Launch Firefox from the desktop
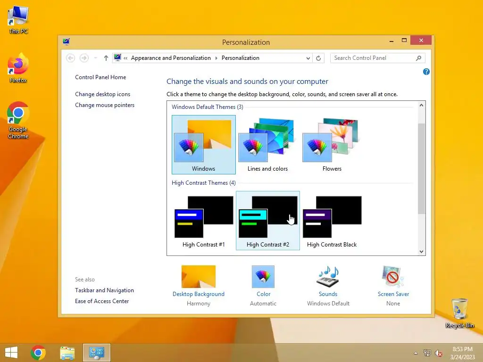The width and height of the screenshot is (483, 362). 18,68
